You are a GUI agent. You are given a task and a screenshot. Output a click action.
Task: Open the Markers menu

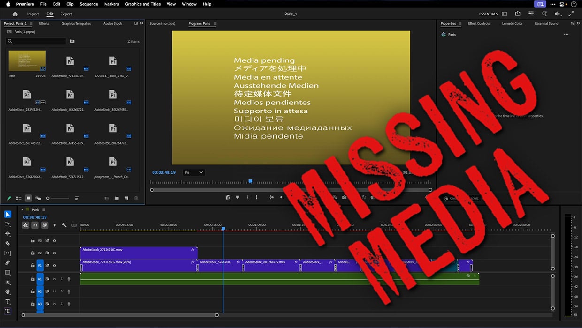111,4
